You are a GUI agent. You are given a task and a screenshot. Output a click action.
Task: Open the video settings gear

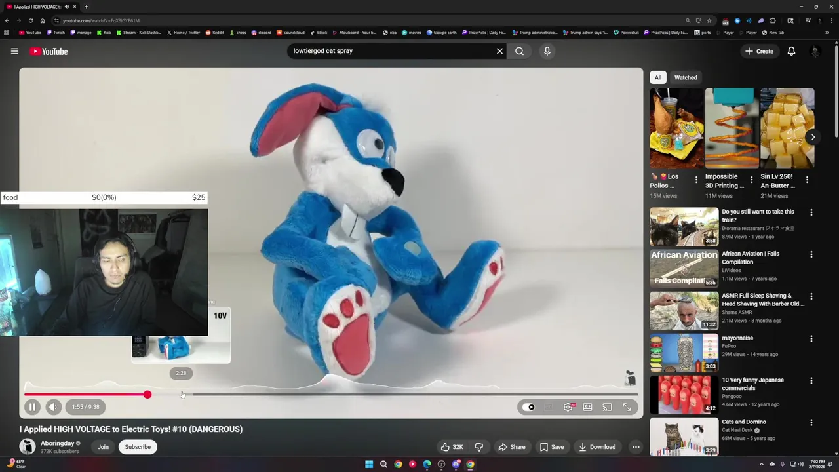click(x=568, y=407)
